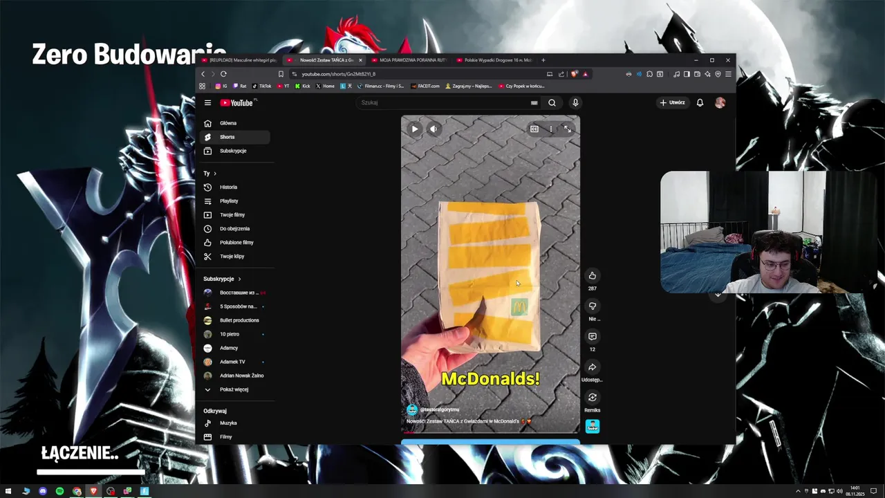Open @testoralgorytmu channel link
Screen dimensions: 885x498
[440, 409]
